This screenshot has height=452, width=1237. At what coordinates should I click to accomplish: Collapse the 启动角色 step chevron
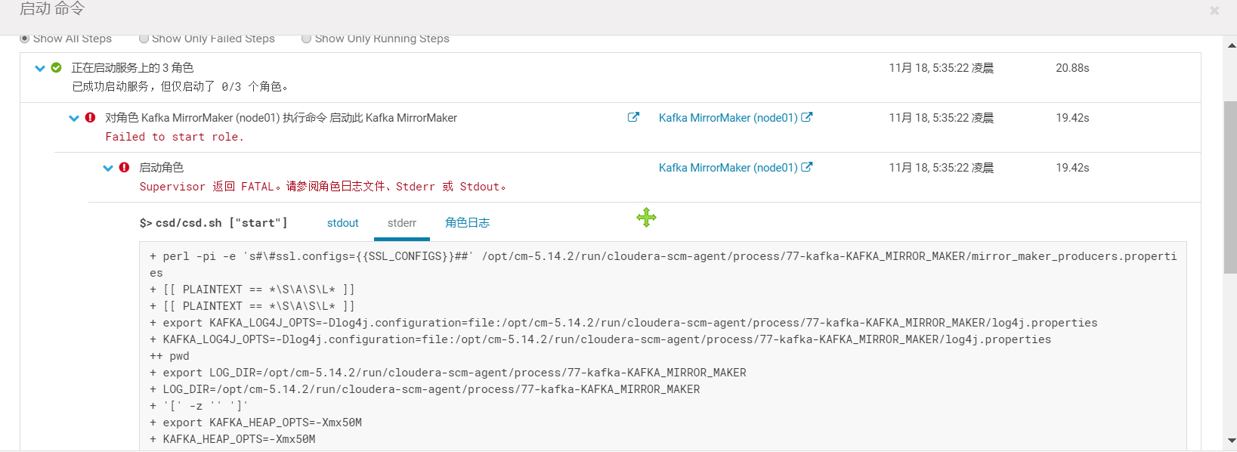click(108, 168)
